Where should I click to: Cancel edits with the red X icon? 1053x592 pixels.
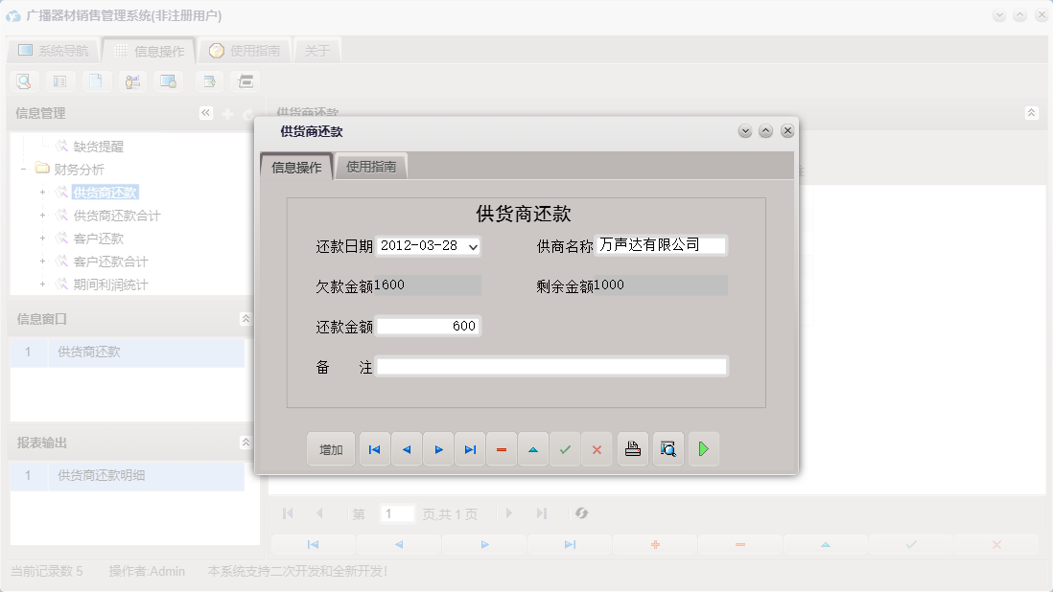point(597,448)
